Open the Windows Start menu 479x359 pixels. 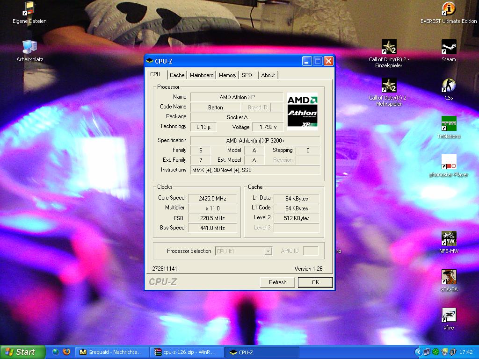(22, 352)
